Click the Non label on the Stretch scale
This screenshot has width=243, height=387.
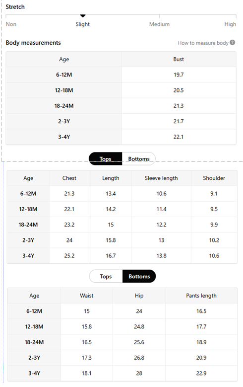pos(11,24)
